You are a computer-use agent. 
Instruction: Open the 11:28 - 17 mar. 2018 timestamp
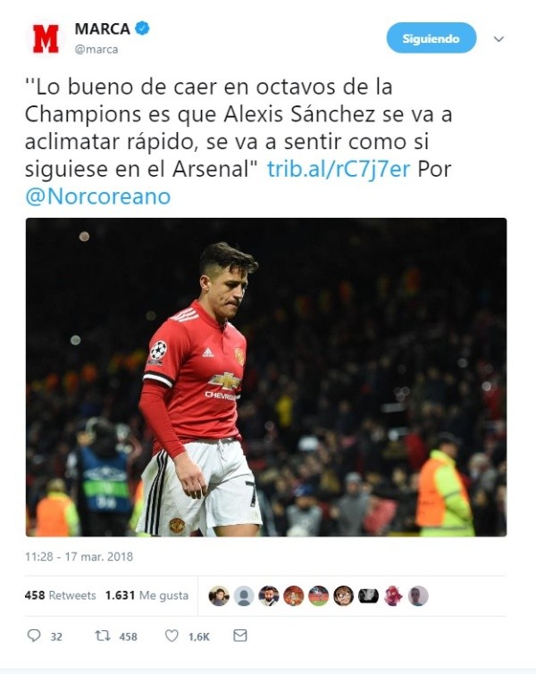point(80,557)
